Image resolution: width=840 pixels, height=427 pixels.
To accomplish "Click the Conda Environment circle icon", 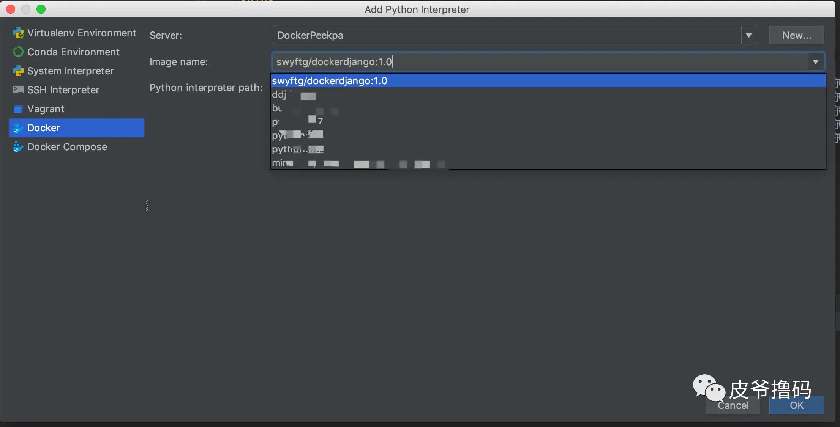I will coord(18,52).
